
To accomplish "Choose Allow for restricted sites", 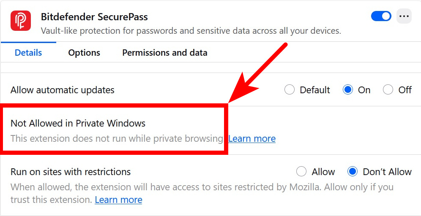I will 301,172.
